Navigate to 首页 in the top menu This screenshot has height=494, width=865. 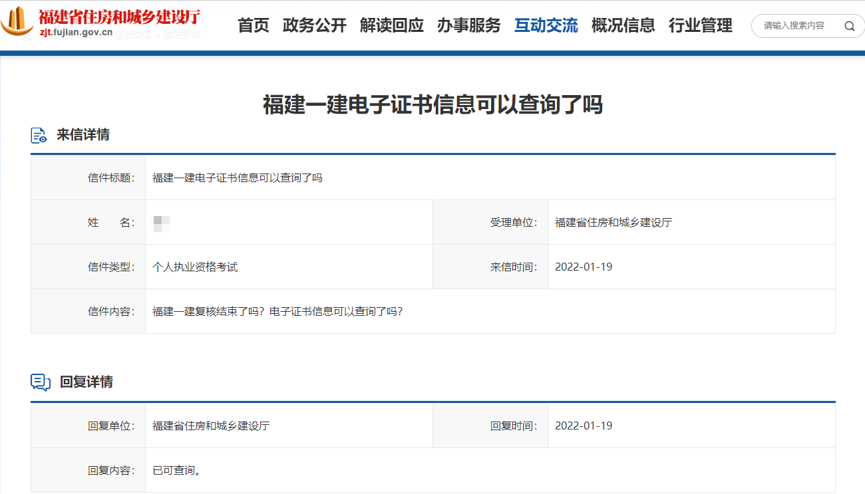[x=253, y=26]
